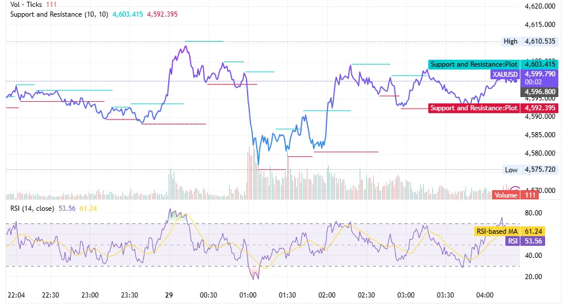Click the 04:00 time axis label

pyautogui.click(x=485, y=295)
